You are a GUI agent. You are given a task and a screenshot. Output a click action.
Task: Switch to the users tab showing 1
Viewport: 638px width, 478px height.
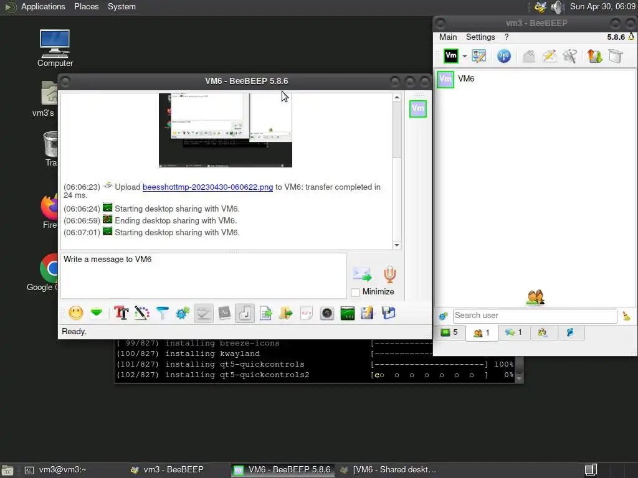pos(482,333)
